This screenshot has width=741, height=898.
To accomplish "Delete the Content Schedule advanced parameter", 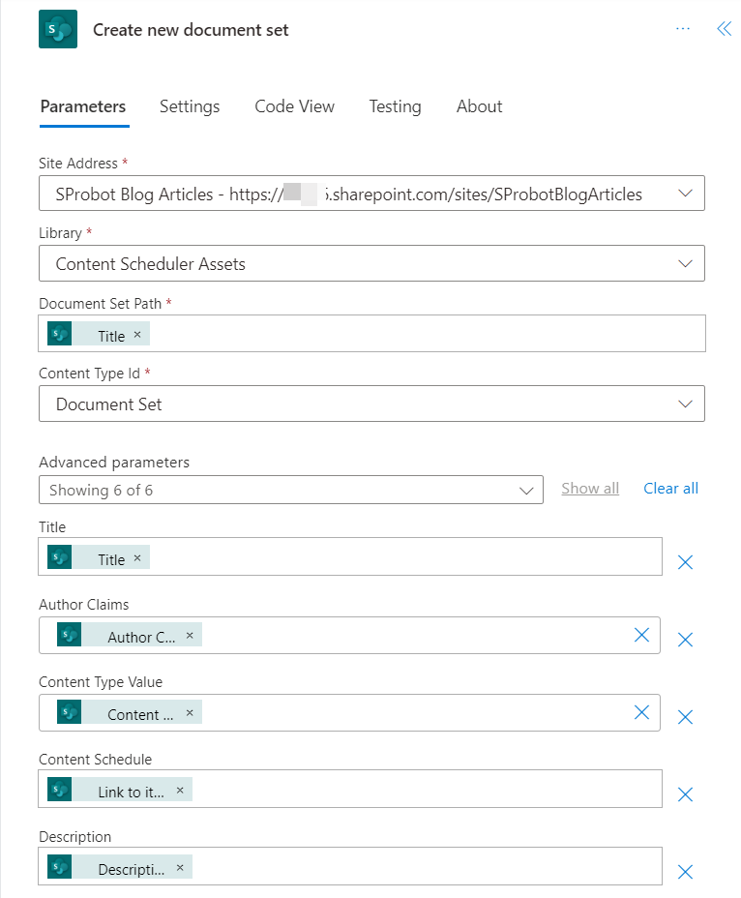I will tap(686, 794).
